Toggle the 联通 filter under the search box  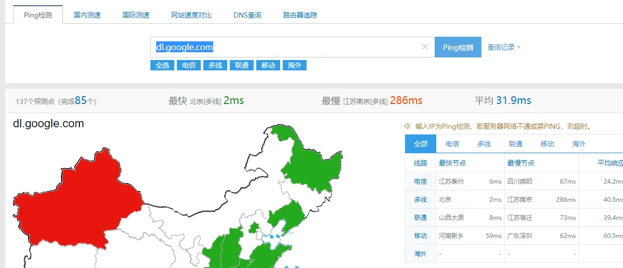point(242,65)
